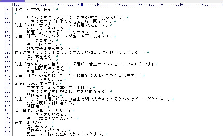Click line number 585 in the gutter
This screenshot has width=223, height=136.
point(8,10)
